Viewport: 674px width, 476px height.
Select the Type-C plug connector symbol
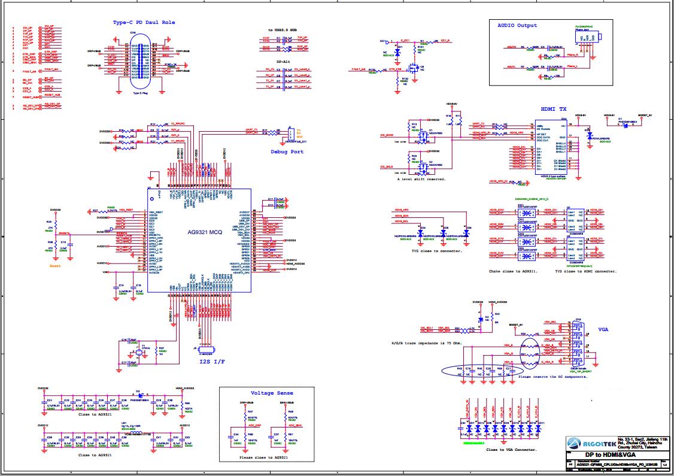[139, 62]
